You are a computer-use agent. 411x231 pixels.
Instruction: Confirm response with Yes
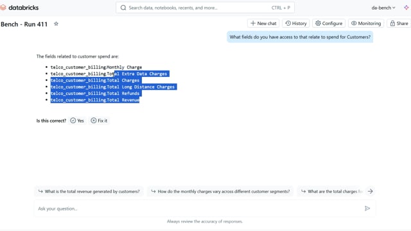[x=77, y=121]
